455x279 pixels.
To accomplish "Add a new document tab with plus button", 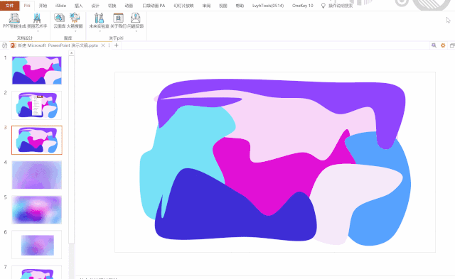I will pos(117,45).
